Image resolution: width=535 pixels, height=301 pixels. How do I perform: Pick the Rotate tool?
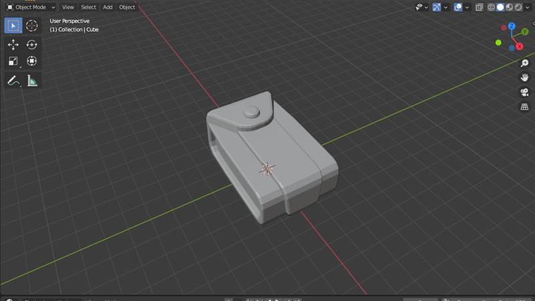coord(31,45)
